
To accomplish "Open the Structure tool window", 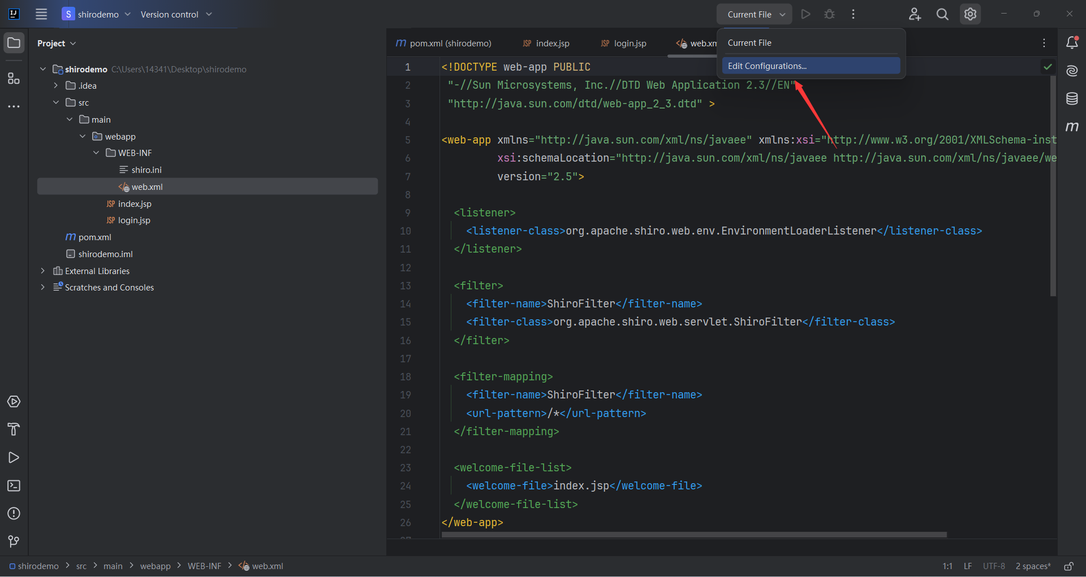I will point(14,78).
